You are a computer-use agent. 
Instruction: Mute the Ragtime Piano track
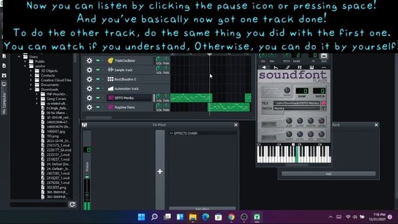(98, 107)
